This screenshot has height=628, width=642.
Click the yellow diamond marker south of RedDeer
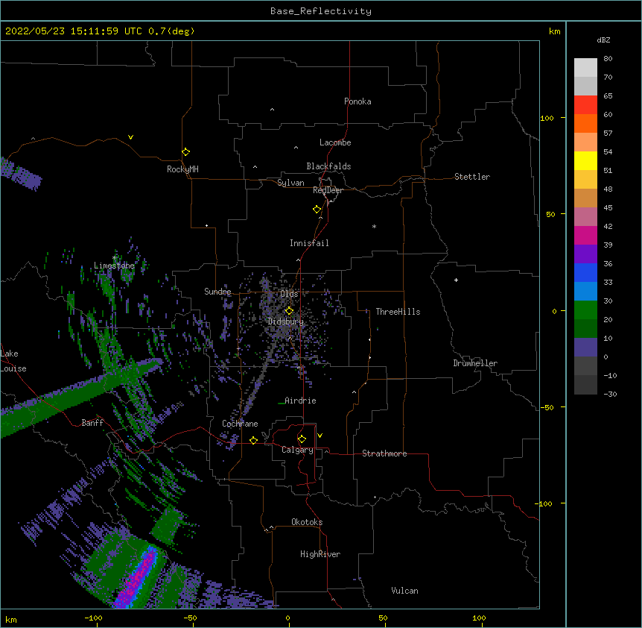[x=317, y=210]
